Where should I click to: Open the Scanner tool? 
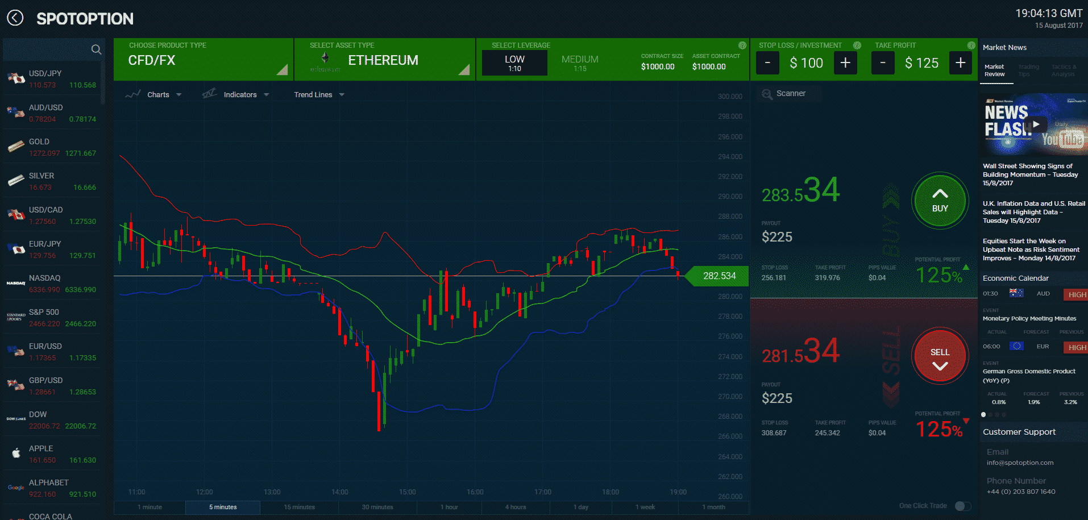point(784,94)
